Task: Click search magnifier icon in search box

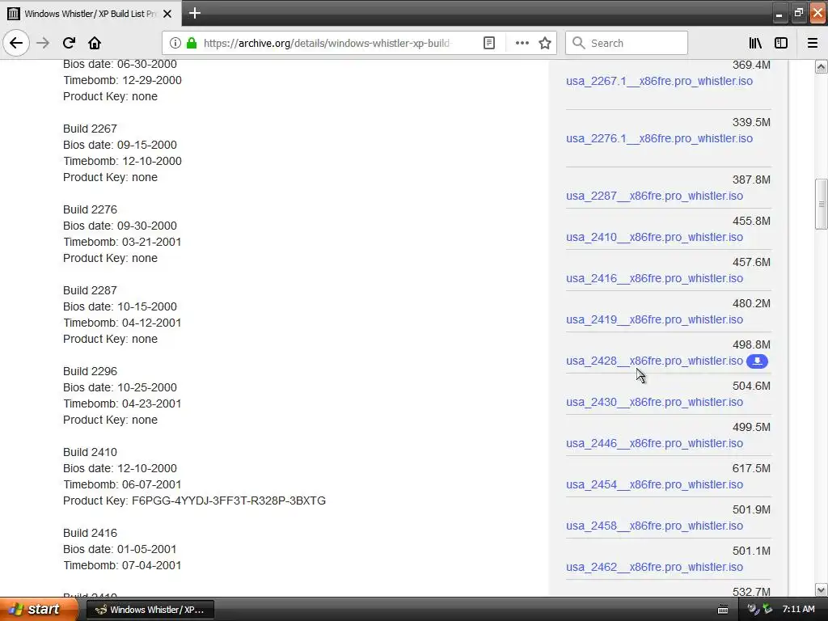Action: pos(579,43)
